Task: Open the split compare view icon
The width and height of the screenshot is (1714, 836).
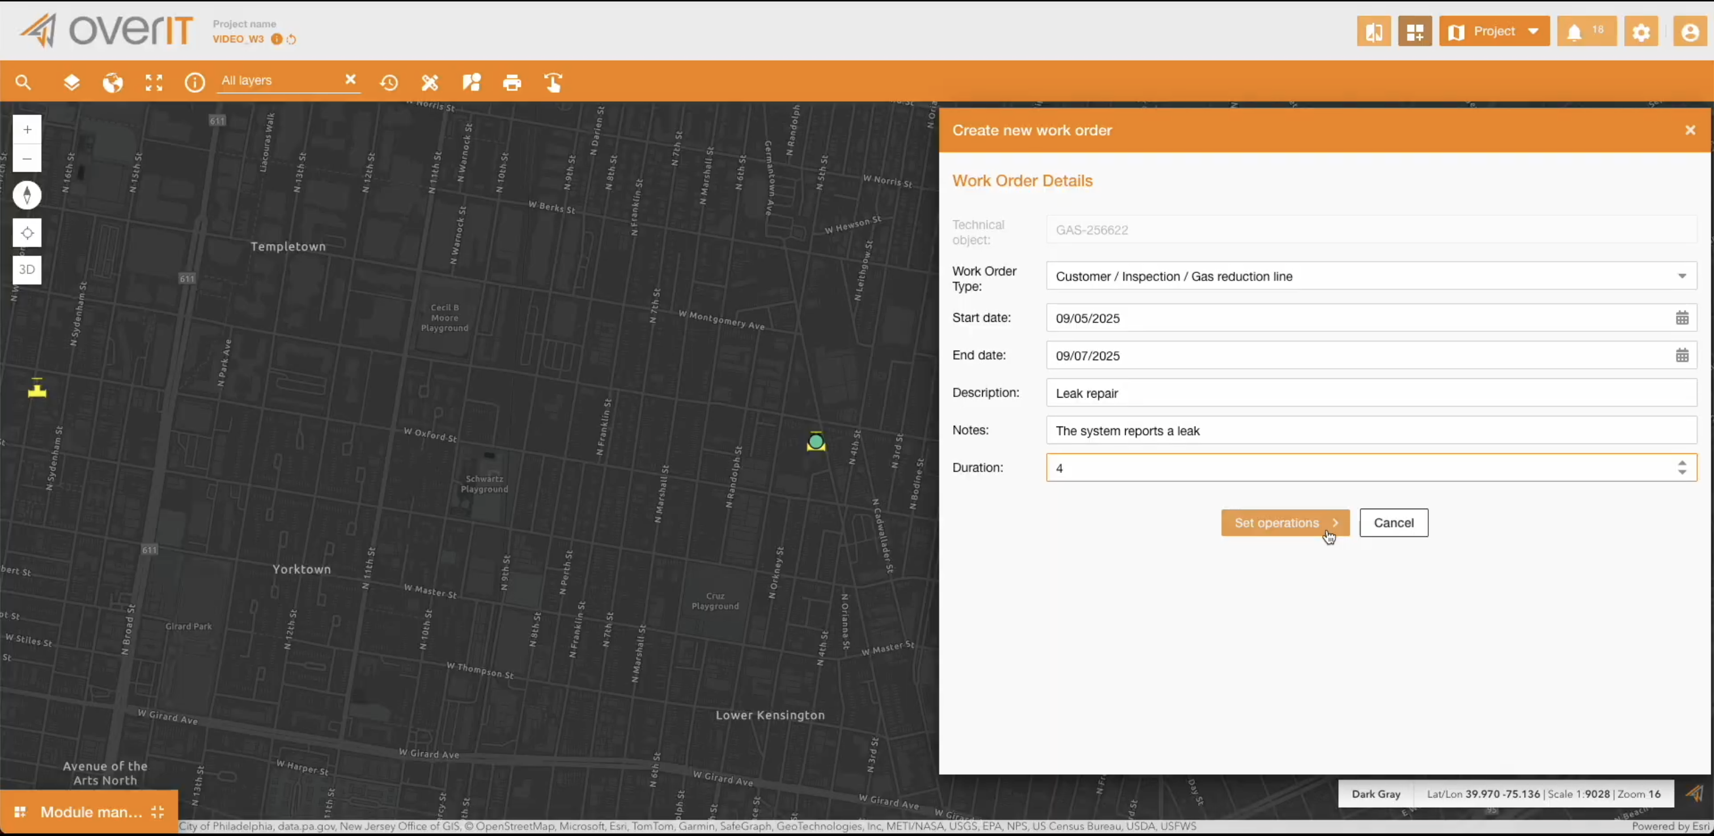Action: (x=1374, y=31)
